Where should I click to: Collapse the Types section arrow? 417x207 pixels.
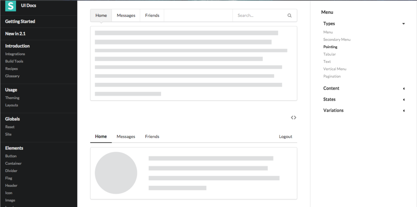[404, 24]
